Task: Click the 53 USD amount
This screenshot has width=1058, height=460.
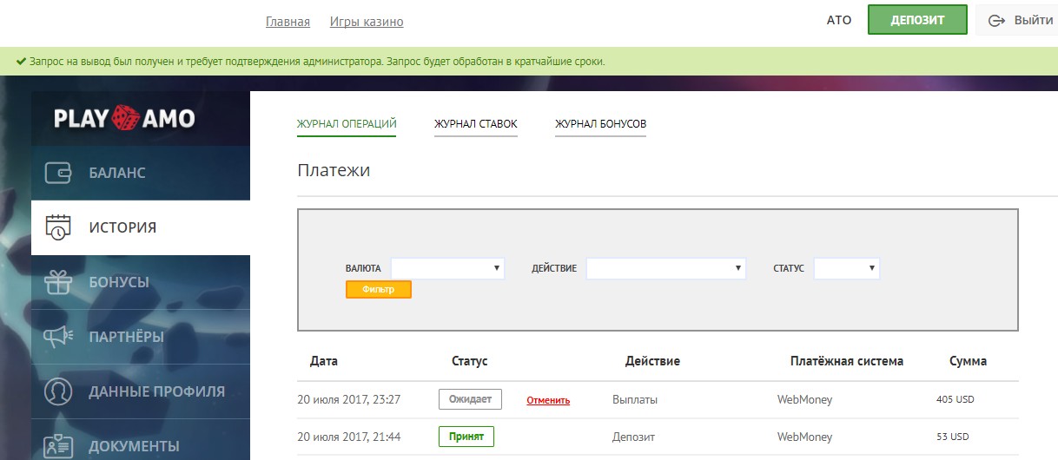Action: [953, 437]
